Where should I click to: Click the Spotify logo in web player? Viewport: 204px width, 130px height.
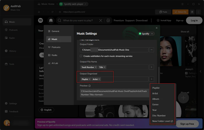click(x=41, y=20)
